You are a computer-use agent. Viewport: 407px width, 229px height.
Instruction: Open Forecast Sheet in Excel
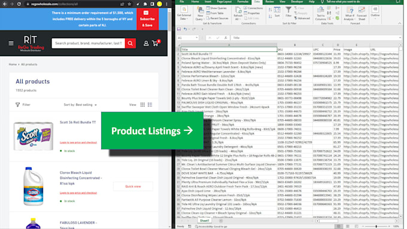pyautogui.click(x=362, y=14)
